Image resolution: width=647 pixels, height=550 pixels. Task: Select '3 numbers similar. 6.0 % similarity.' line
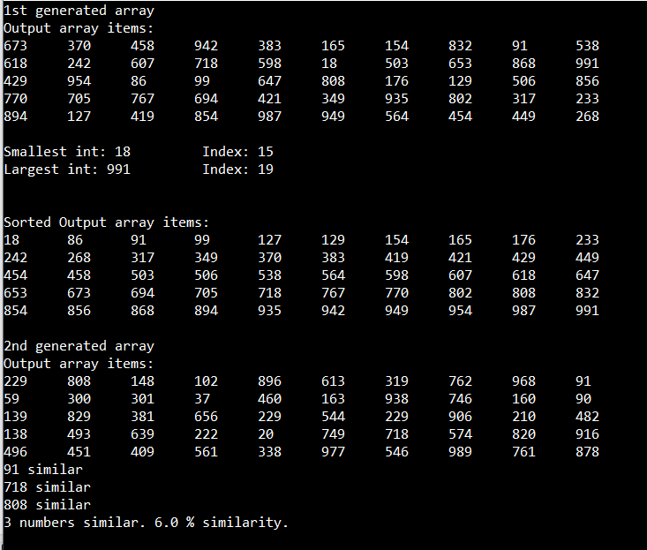pos(146,523)
